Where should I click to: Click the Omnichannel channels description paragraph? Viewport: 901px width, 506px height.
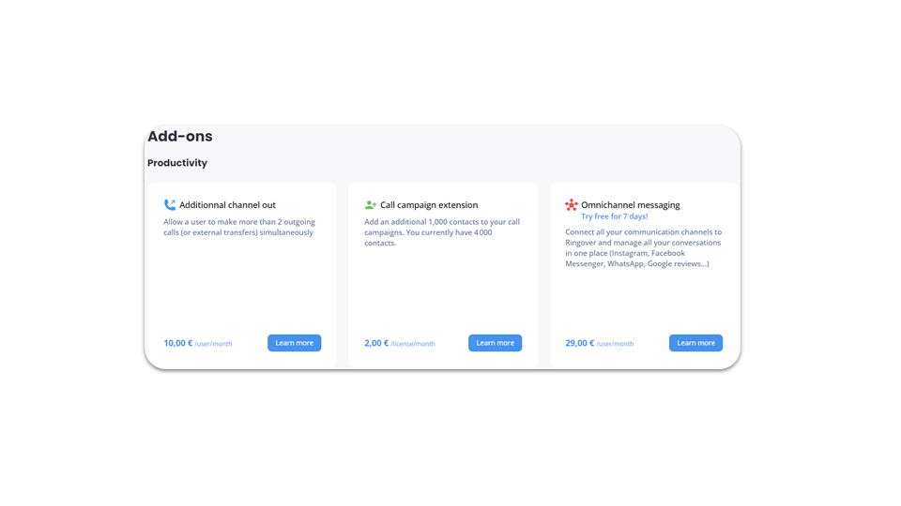(643, 247)
